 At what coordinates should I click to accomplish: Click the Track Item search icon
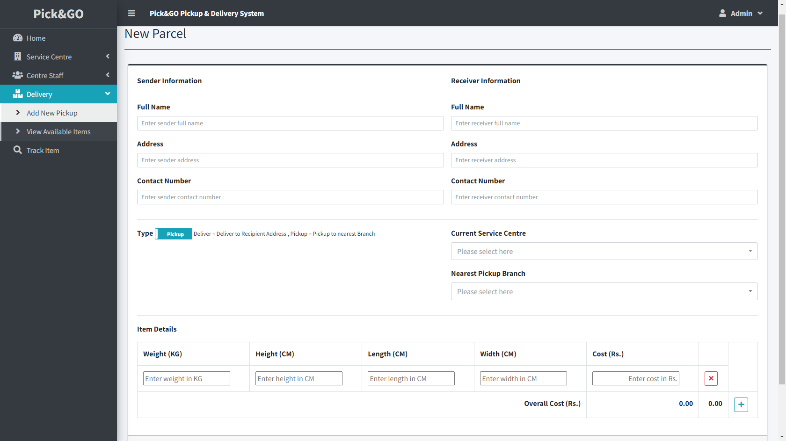coord(18,150)
